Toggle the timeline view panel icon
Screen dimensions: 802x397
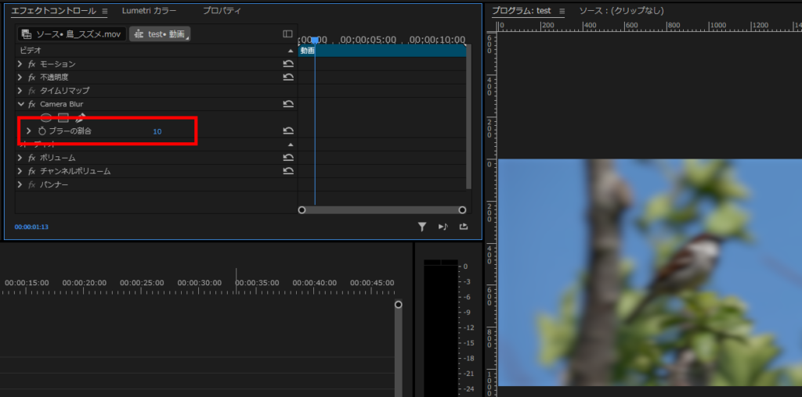click(287, 34)
